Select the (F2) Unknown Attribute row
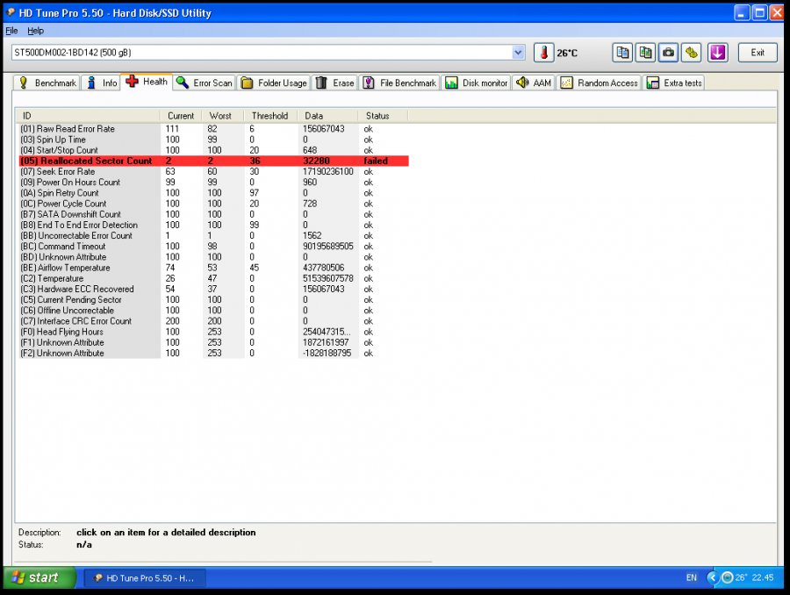 tap(213, 353)
